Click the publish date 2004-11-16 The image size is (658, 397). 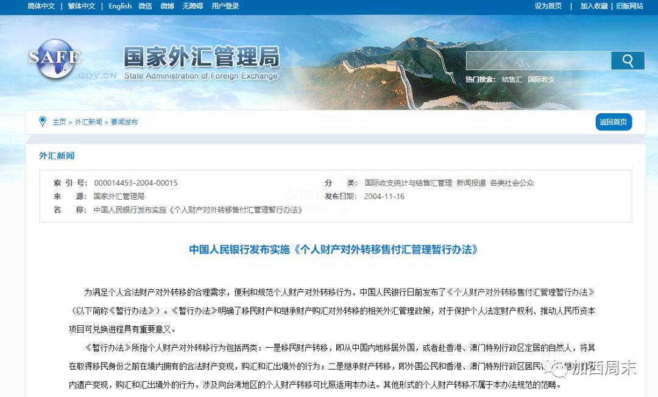click(x=384, y=196)
